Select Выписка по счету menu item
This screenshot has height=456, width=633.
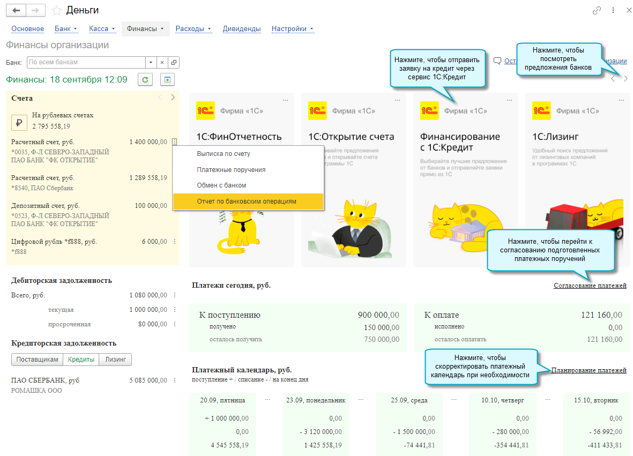[x=224, y=154]
